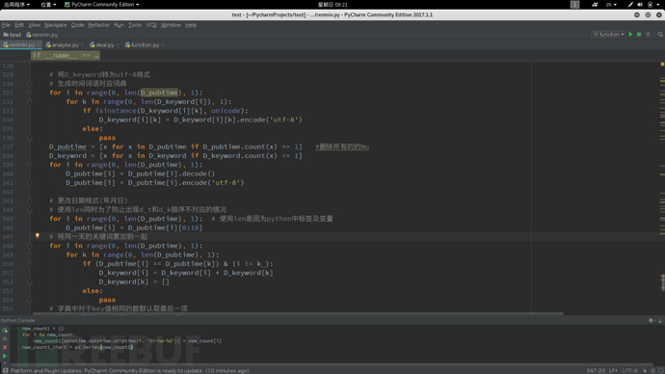Rerun the Python console

pyautogui.click(x=5, y=331)
